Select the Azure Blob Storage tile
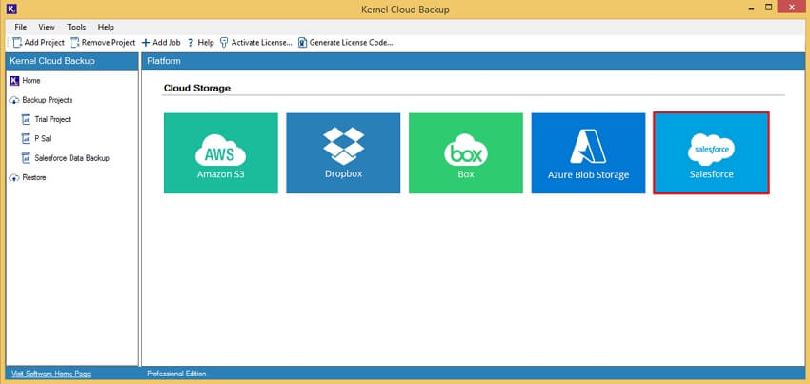The width and height of the screenshot is (810, 384). (x=588, y=153)
